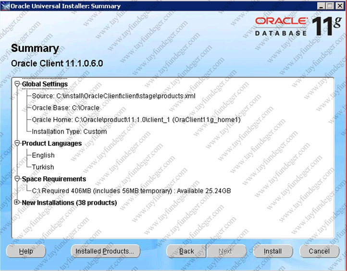Collapse the Space Requirements node
The height and width of the screenshot is (271, 347).
[x=17, y=179]
